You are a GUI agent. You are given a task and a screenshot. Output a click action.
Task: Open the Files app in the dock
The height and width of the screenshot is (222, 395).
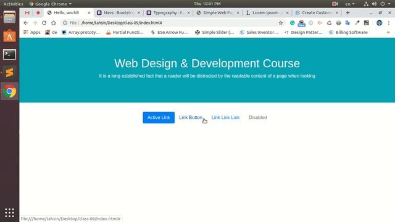pyautogui.click(x=10, y=17)
